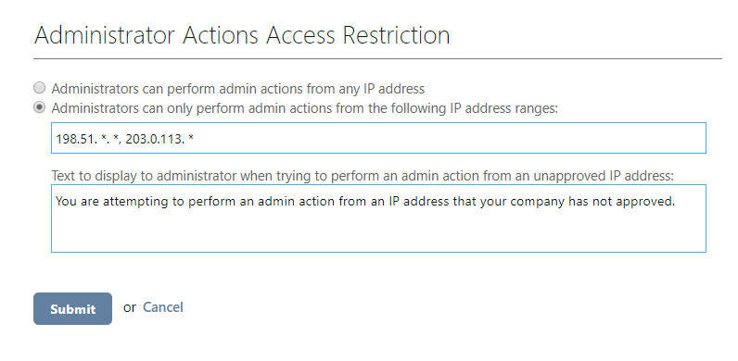Click the 'Text to display to administrator' label

click(x=363, y=175)
